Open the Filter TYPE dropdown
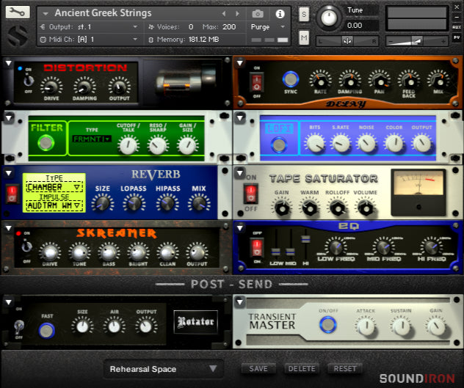Image resolution: width=464 pixels, height=388 pixels. [92, 139]
